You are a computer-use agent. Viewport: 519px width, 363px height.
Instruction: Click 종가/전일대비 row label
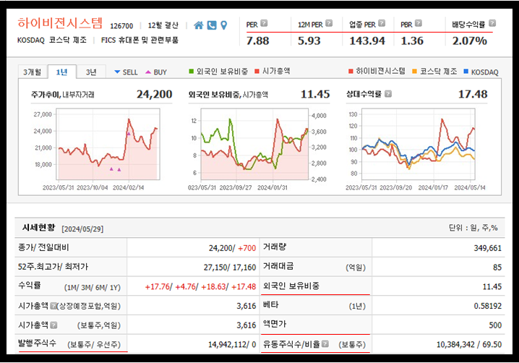43,247
